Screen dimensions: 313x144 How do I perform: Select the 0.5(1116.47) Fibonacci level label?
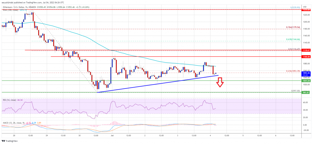[x=293, y=49]
